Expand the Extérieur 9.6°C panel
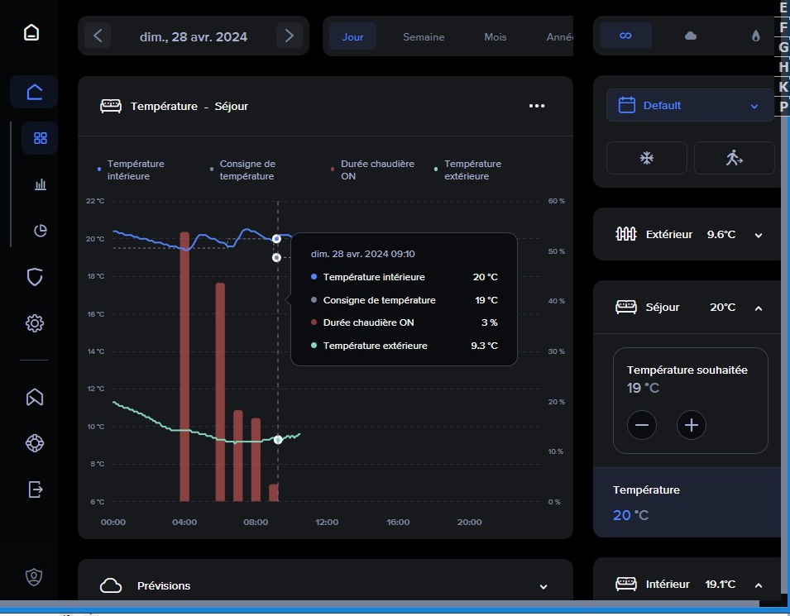Image resolution: width=790 pixels, height=616 pixels. pyautogui.click(x=758, y=235)
